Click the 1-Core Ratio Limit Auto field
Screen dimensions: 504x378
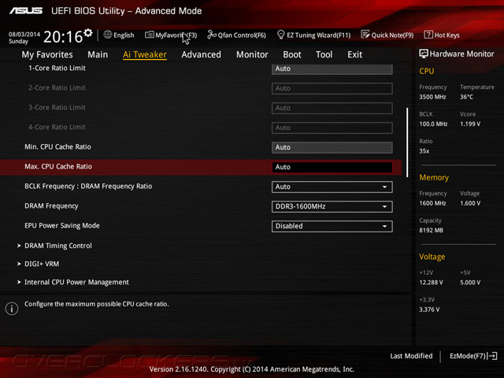[332, 69]
